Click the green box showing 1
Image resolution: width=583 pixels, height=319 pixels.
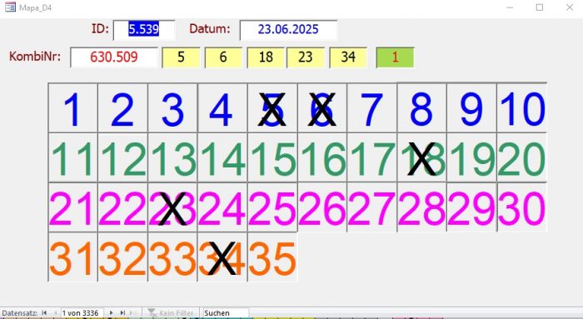[x=395, y=57]
